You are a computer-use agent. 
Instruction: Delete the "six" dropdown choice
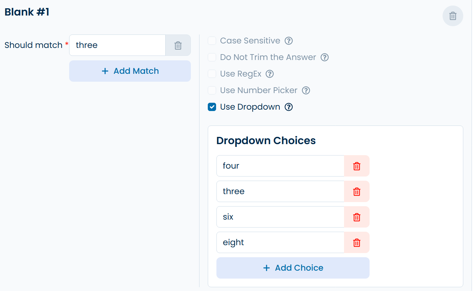[x=356, y=217]
